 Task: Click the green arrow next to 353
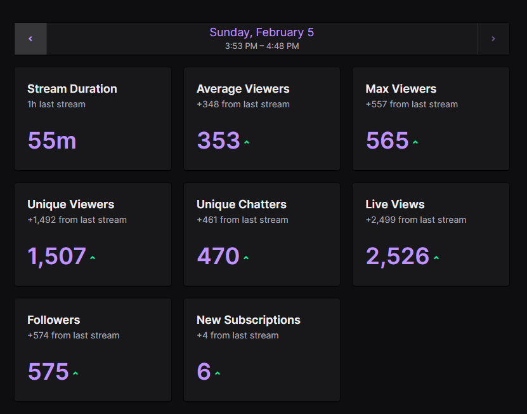tap(247, 142)
